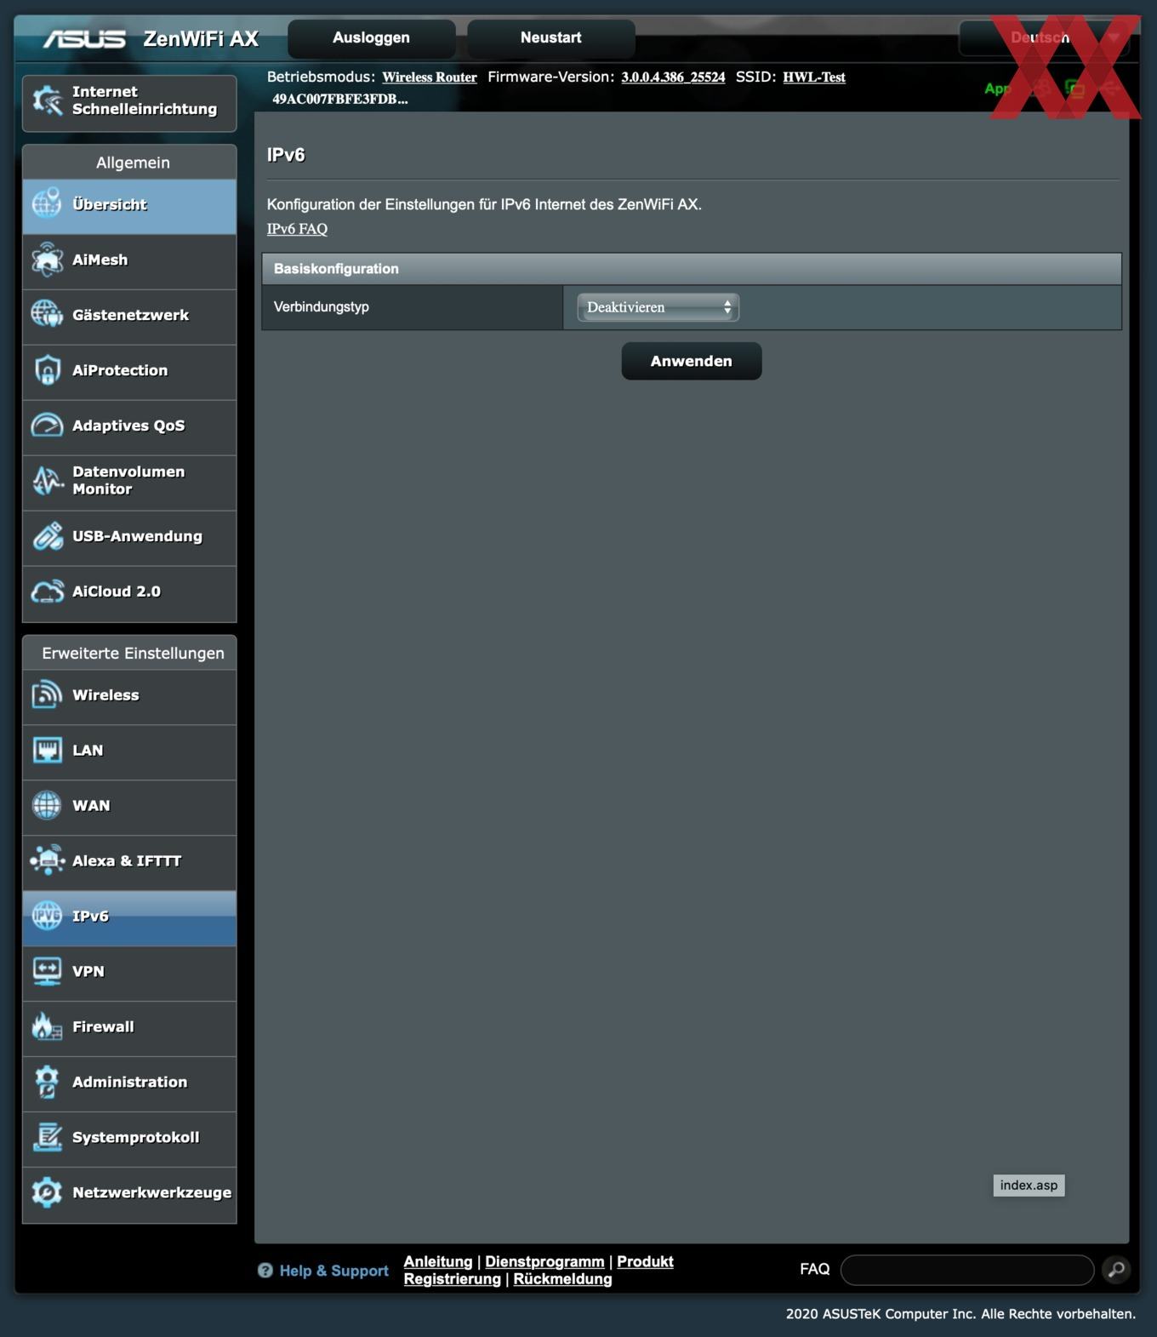The height and width of the screenshot is (1337, 1157).
Task: Click the Internet Schnelleinrichtung label
Action: tap(145, 100)
